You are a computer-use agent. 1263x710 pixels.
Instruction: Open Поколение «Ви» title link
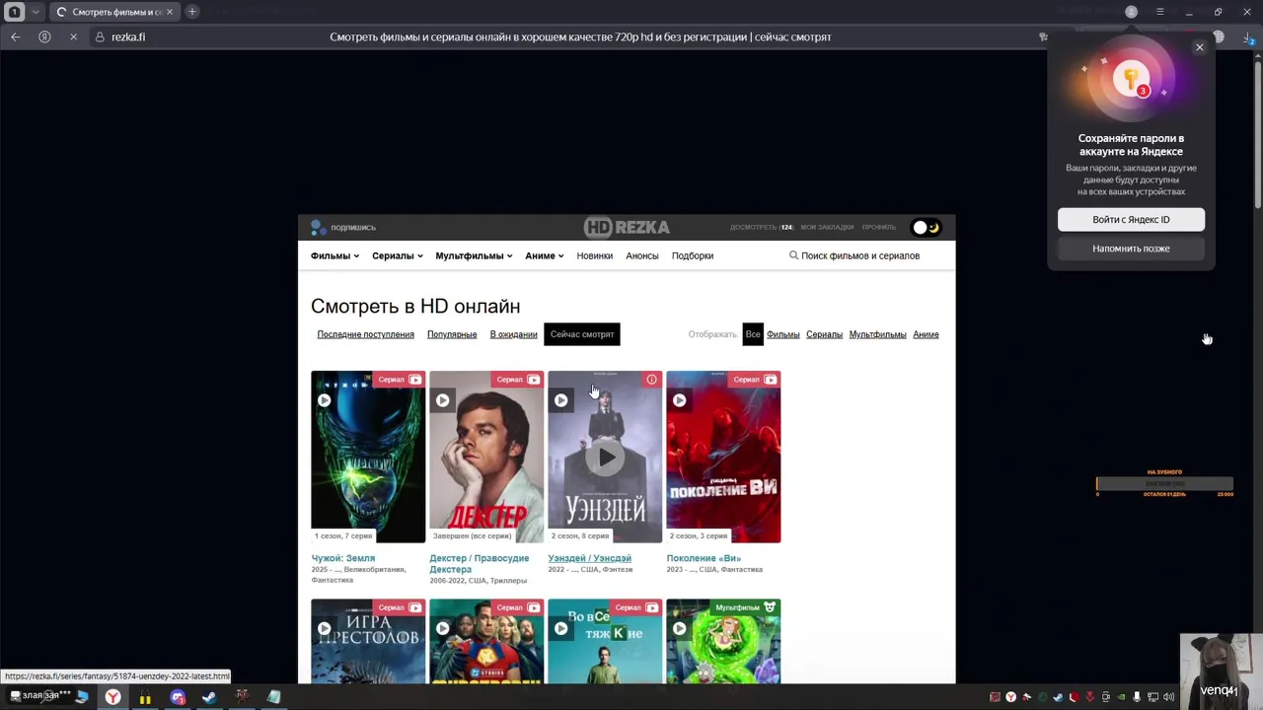[x=704, y=558]
